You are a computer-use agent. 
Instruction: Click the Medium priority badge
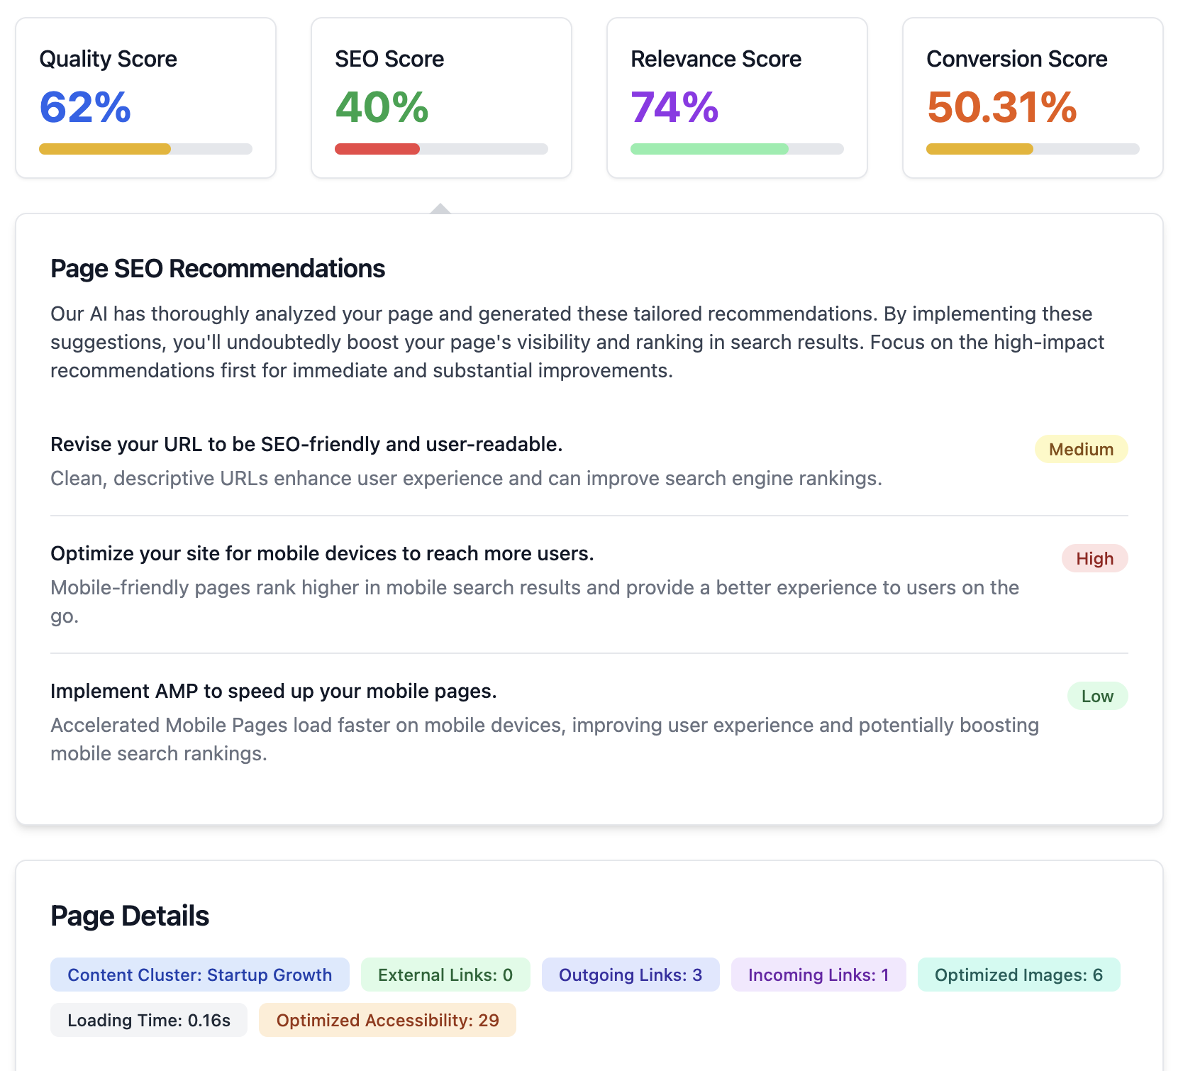[1081, 449]
